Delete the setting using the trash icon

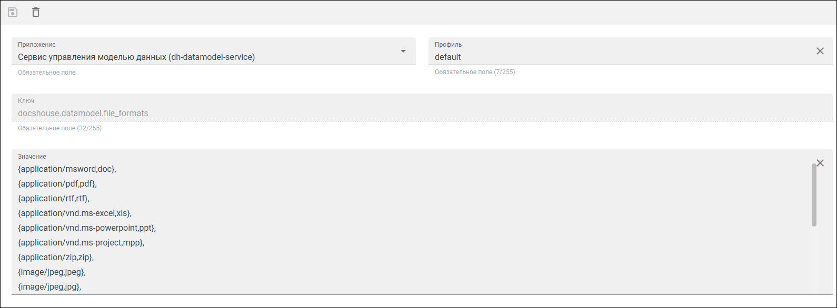click(x=36, y=12)
